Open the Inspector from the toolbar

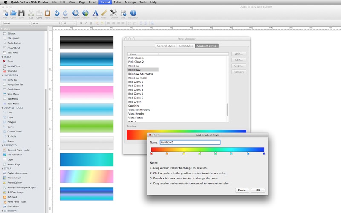coord(133,14)
